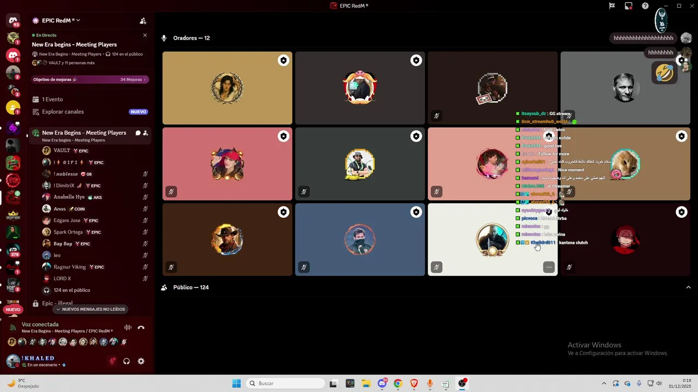Screen dimensions: 698x392
Task: Select LORD X in the speaker list
Action: pyautogui.click(x=95, y=279)
